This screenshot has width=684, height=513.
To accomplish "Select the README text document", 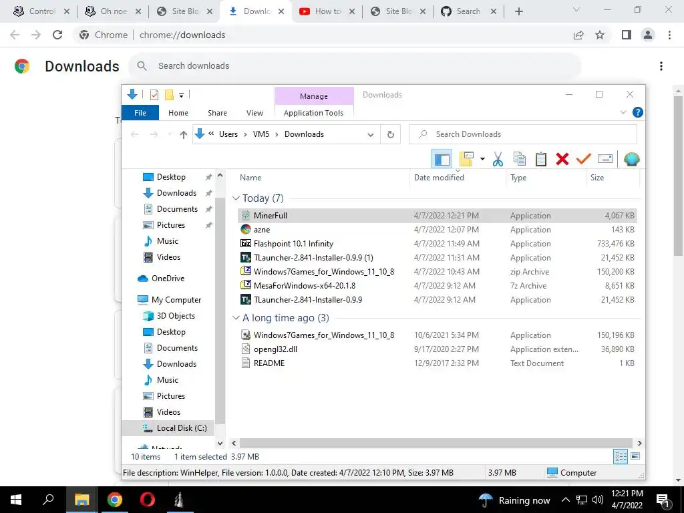I will point(438,363).
